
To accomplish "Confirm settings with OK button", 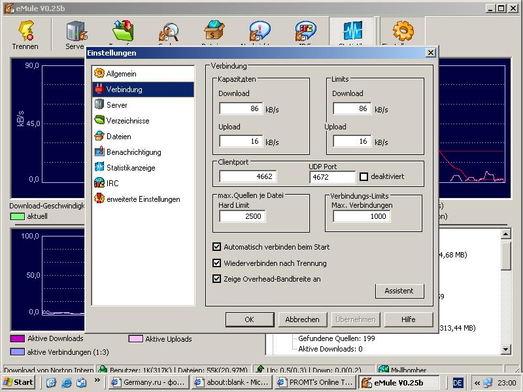I will point(250,319).
